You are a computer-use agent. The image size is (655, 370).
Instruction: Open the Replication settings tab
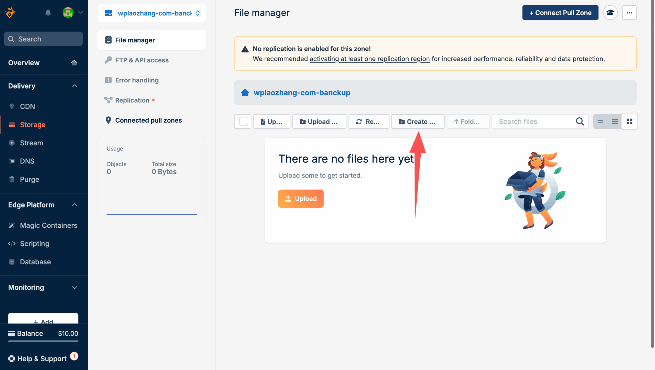[132, 100]
